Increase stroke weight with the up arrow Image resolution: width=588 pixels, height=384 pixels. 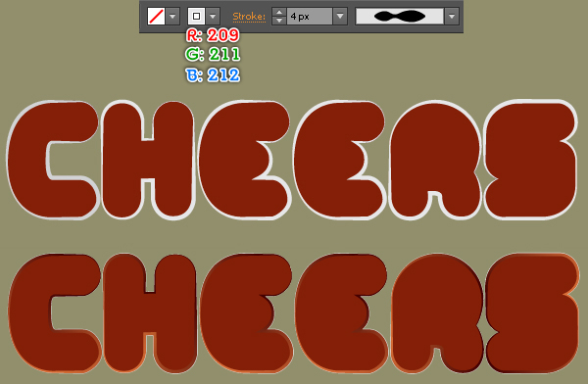(278, 12)
